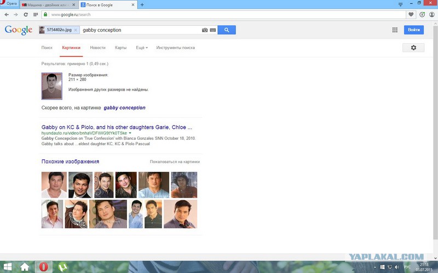438x273 pixels.
Task: Expand the 'Ещё' dropdown menu
Action: pyautogui.click(x=142, y=48)
